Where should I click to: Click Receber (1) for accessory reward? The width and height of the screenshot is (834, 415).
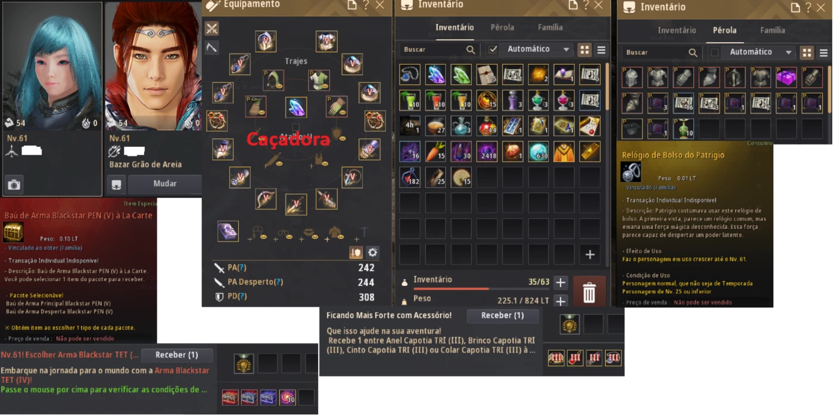[502, 316]
